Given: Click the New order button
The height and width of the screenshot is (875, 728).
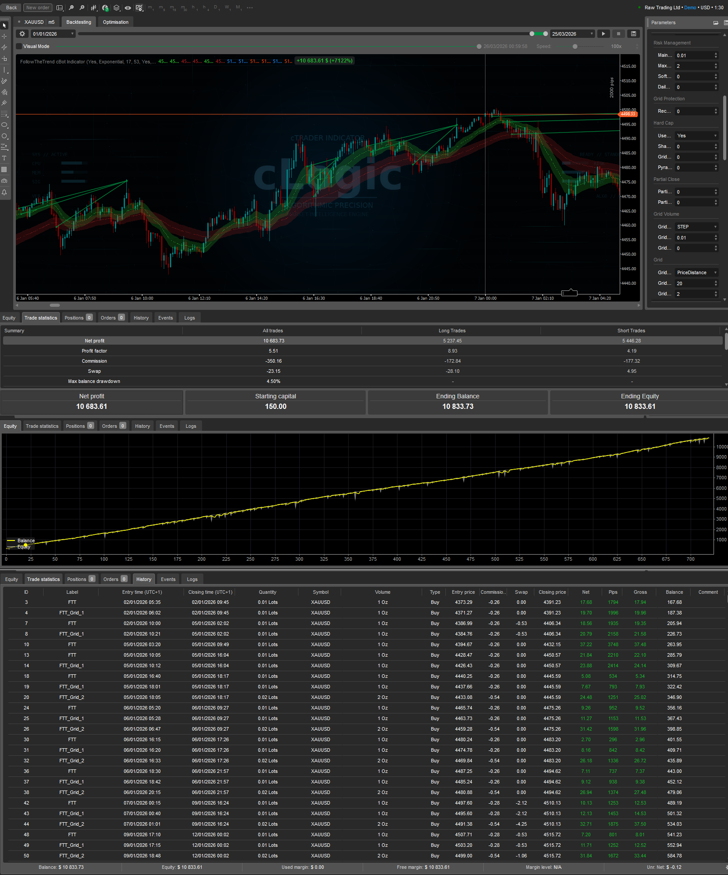Looking at the screenshot, I should point(37,7).
